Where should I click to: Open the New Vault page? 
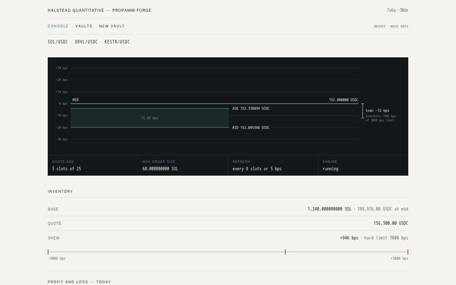click(x=112, y=26)
